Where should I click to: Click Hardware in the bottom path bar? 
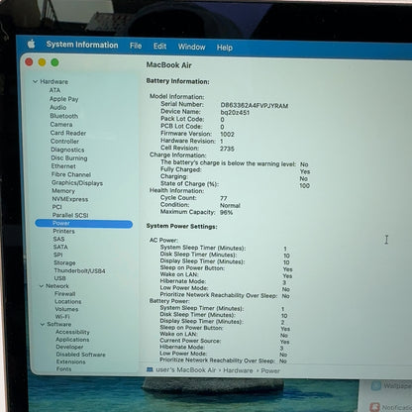238,370
